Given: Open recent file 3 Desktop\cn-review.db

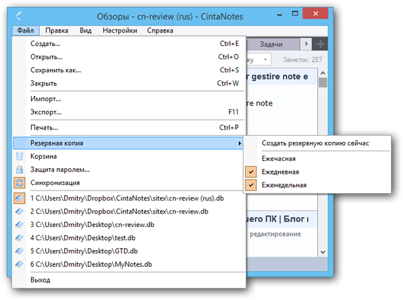Looking at the screenshot, I should [x=128, y=224].
